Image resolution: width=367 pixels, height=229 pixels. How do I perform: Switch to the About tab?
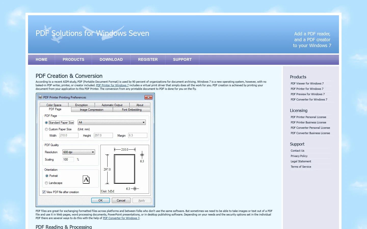(x=140, y=105)
